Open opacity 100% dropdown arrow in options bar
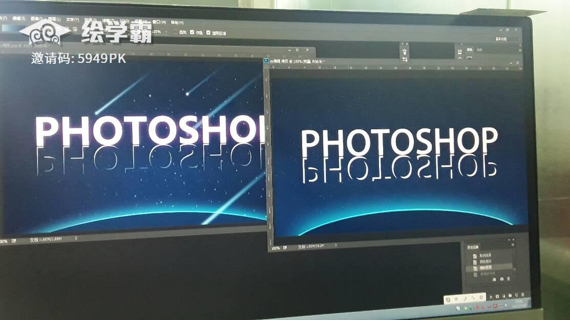This screenshot has width=570, height=320. coord(166,32)
